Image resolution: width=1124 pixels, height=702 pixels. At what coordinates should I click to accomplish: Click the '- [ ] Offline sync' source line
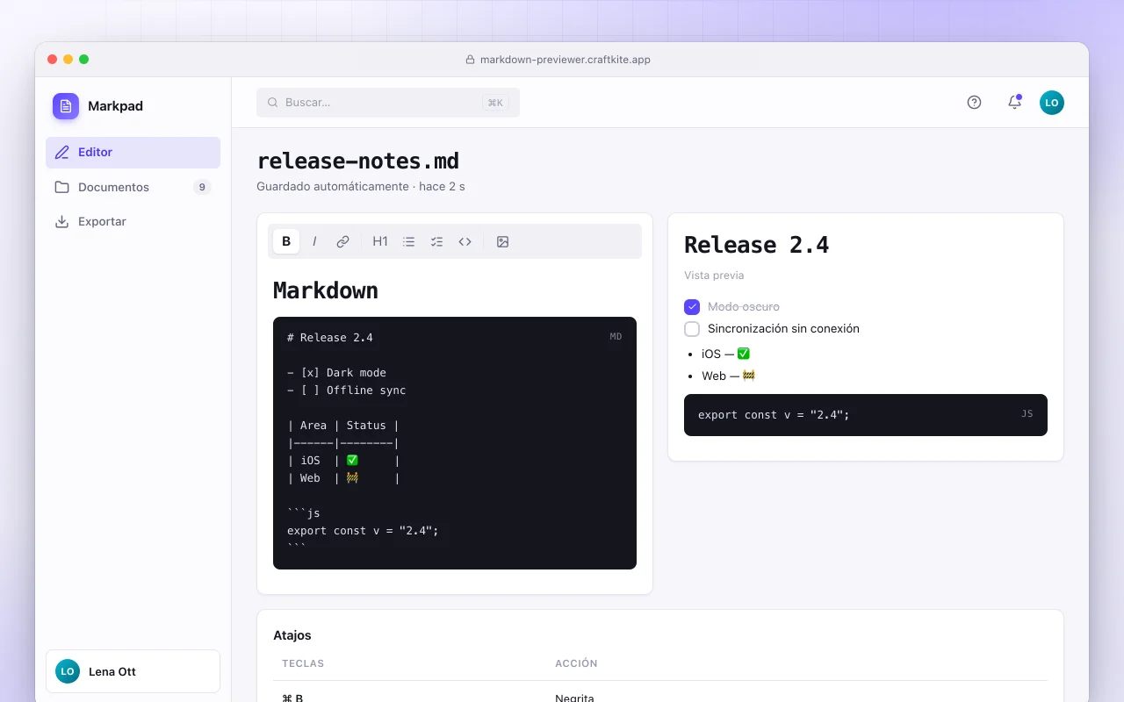(x=347, y=390)
